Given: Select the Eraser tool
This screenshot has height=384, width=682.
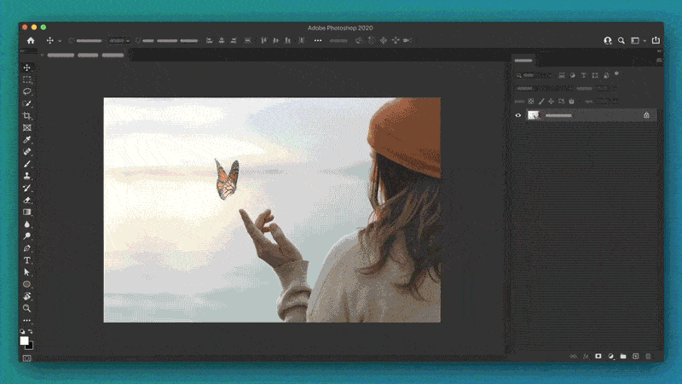Looking at the screenshot, I should 27,201.
